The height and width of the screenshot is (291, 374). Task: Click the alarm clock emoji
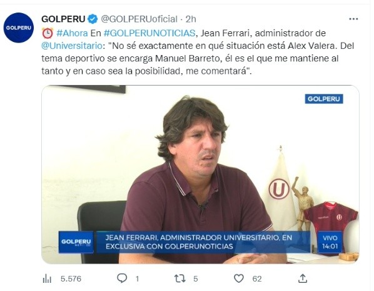(48, 33)
